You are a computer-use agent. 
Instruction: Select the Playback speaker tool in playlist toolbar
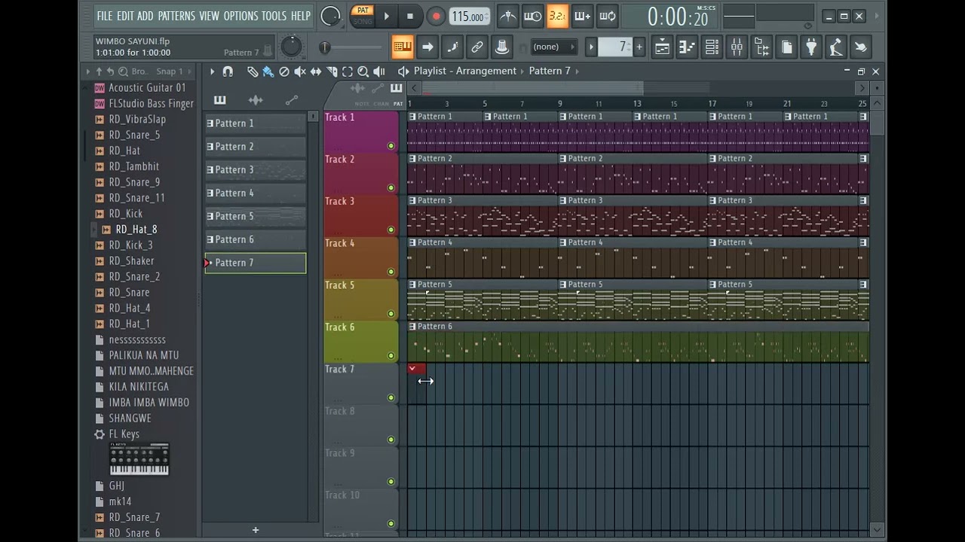379,72
